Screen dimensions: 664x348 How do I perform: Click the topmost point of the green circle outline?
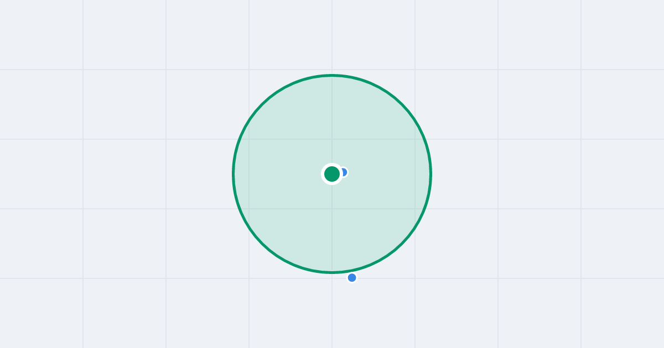click(x=332, y=75)
